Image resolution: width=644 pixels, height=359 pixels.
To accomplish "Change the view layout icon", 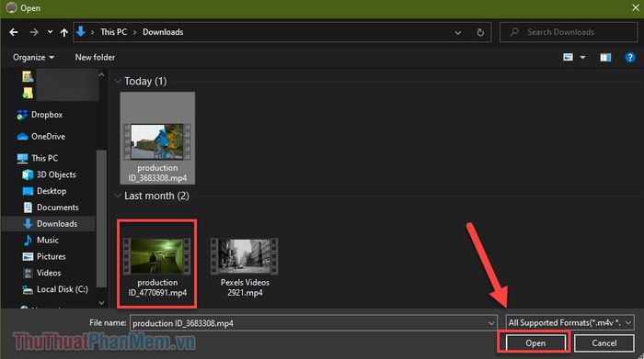I will pos(568,57).
